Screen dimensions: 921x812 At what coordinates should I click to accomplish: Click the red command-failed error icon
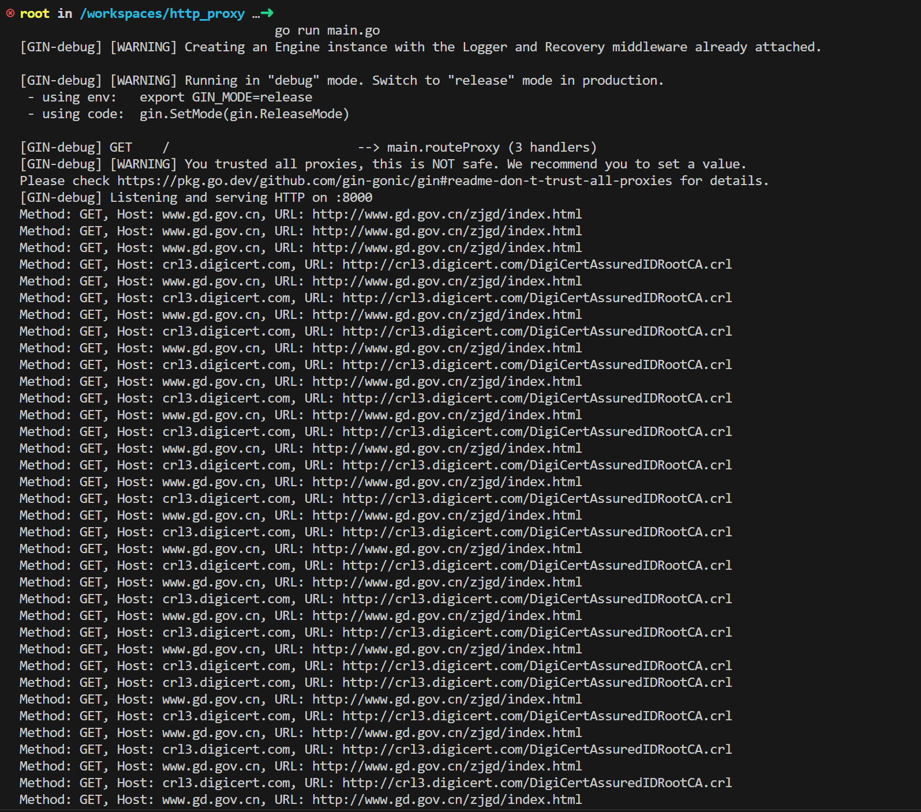click(10, 13)
